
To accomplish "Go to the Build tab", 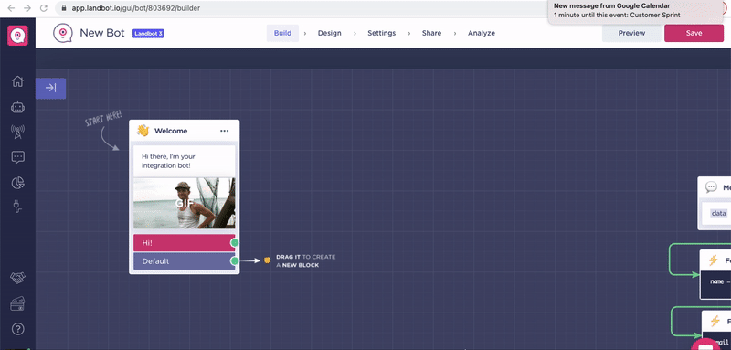I will (x=282, y=33).
